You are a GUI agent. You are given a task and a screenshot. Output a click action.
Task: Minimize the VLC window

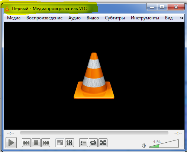152,7
